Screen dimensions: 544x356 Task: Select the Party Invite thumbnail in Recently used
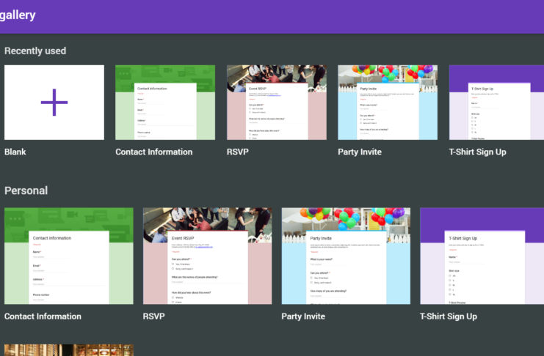pos(388,103)
